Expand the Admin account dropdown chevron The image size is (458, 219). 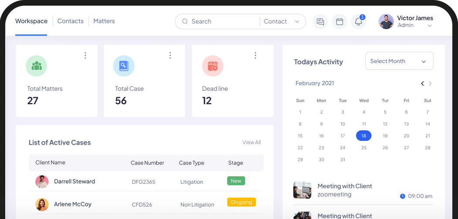[x=430, y=26]
